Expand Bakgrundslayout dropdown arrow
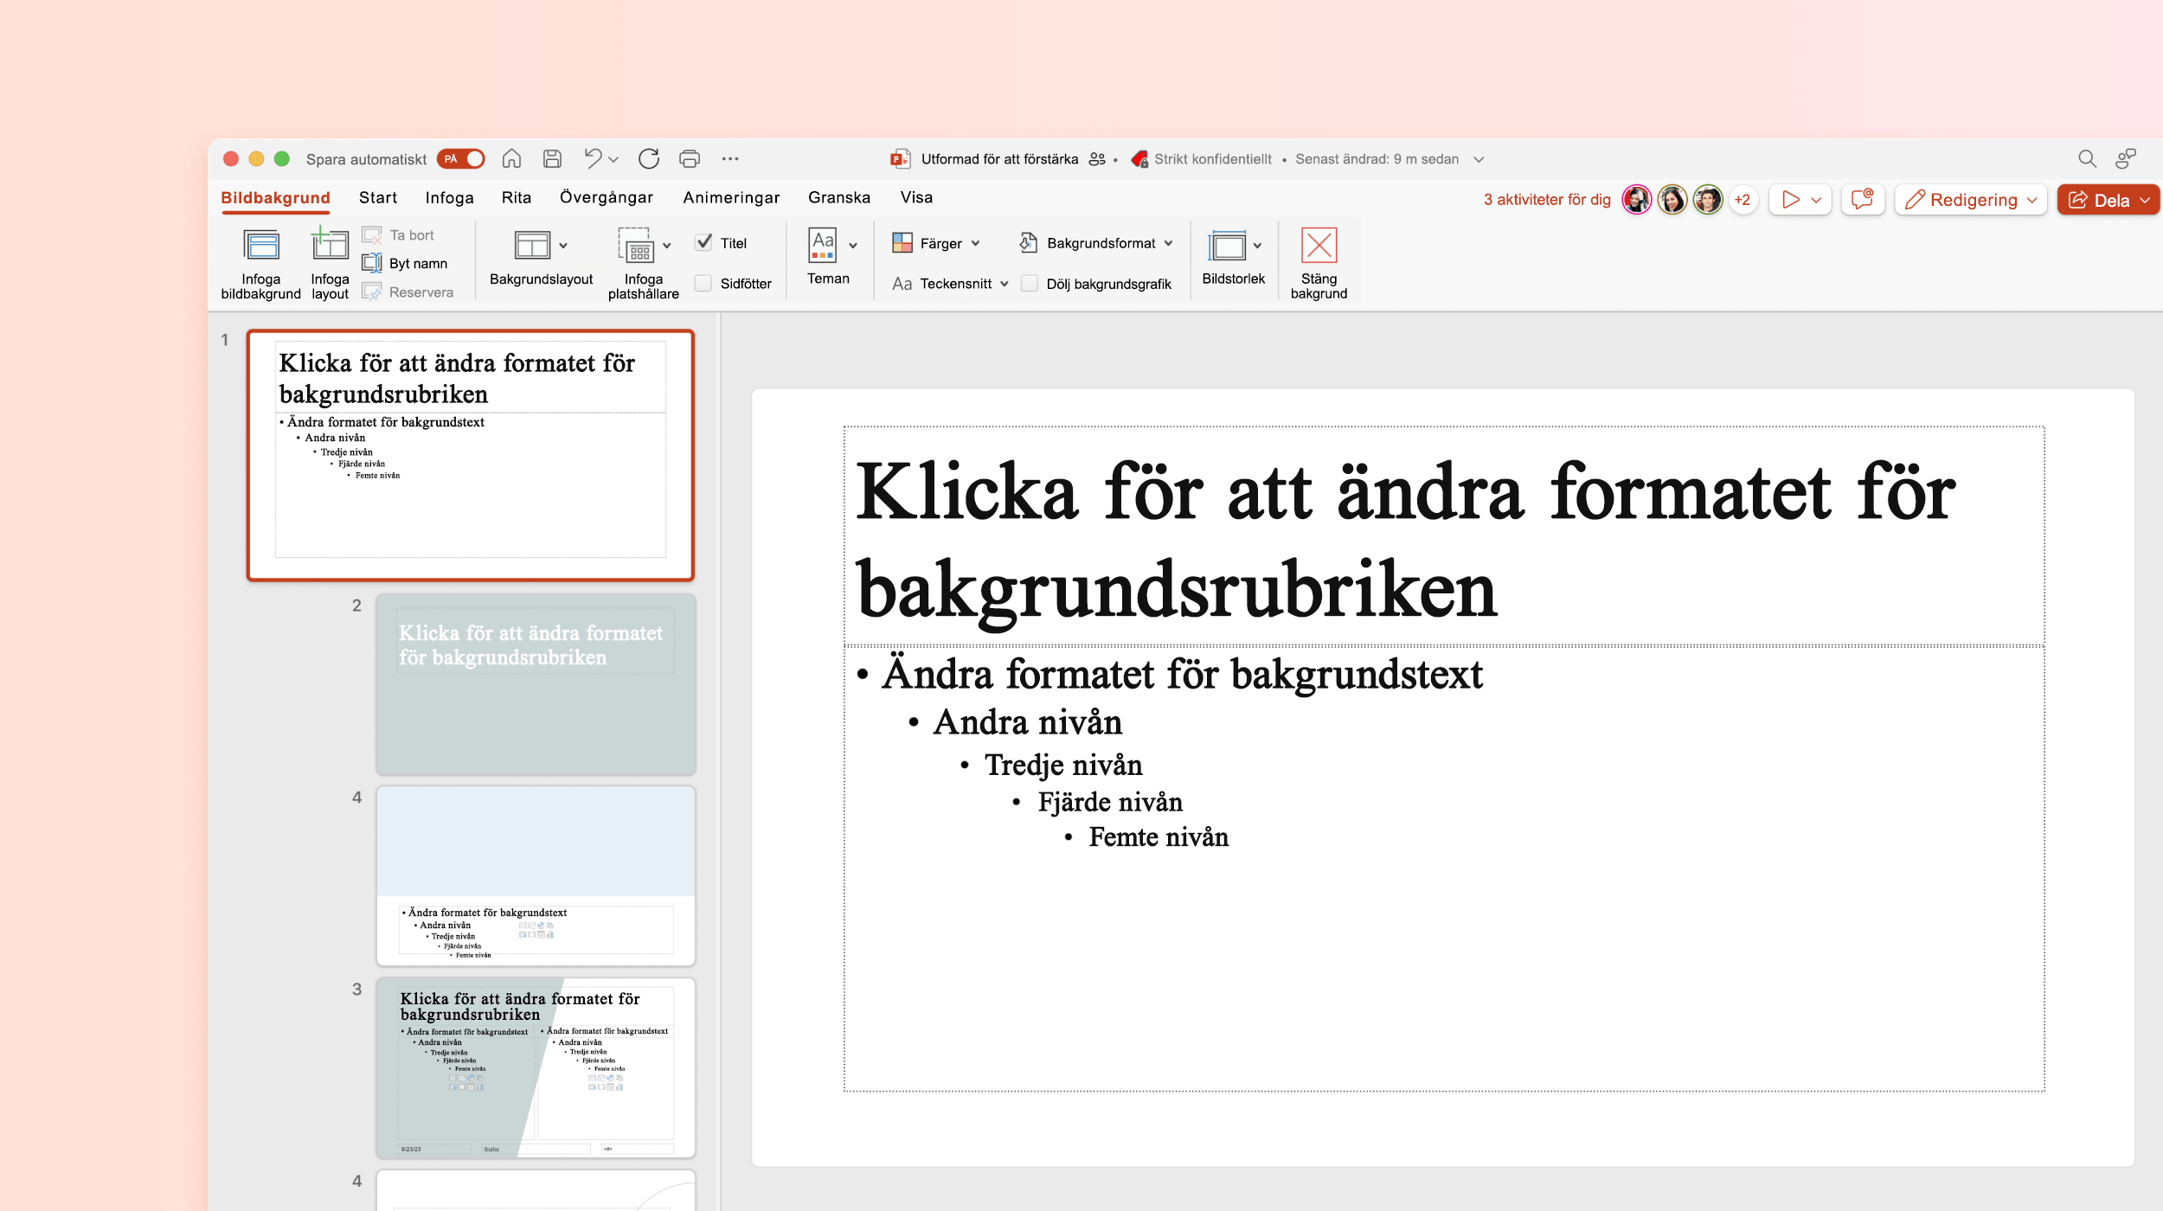Screen dimensions: 2163x1211 pos(563,246)
